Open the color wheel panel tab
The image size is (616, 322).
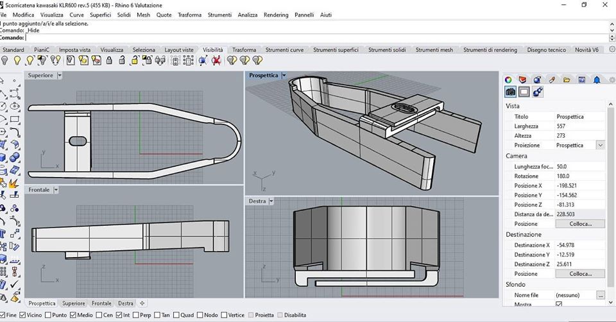coord(508,80)
